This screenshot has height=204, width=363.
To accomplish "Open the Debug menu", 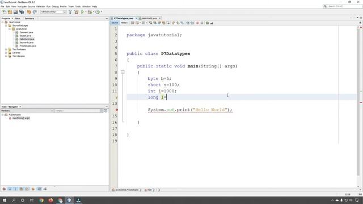I will (x=55, y=6).
